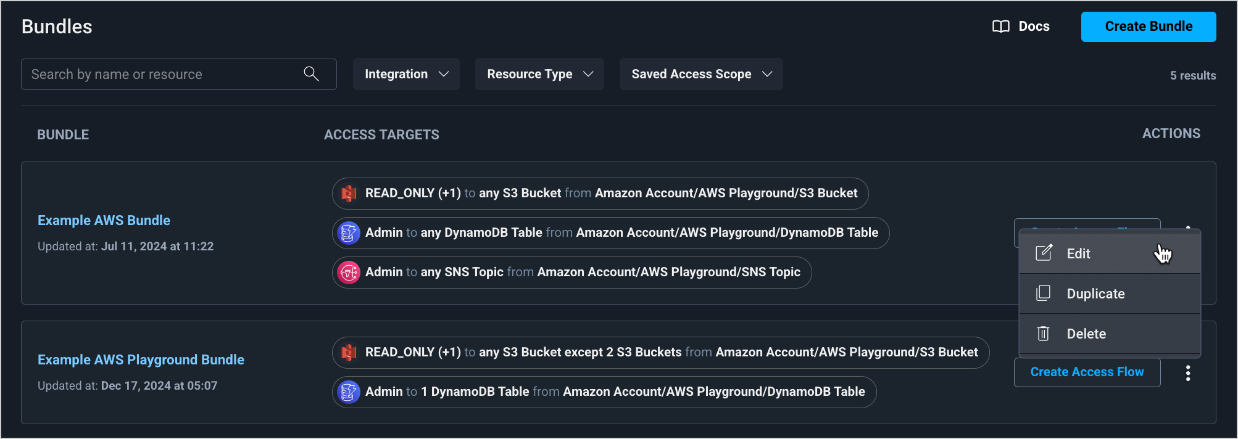
Task: Click DynamoDB icon in Example AWS Playground Bundle
Action: (x=349, y=392)
